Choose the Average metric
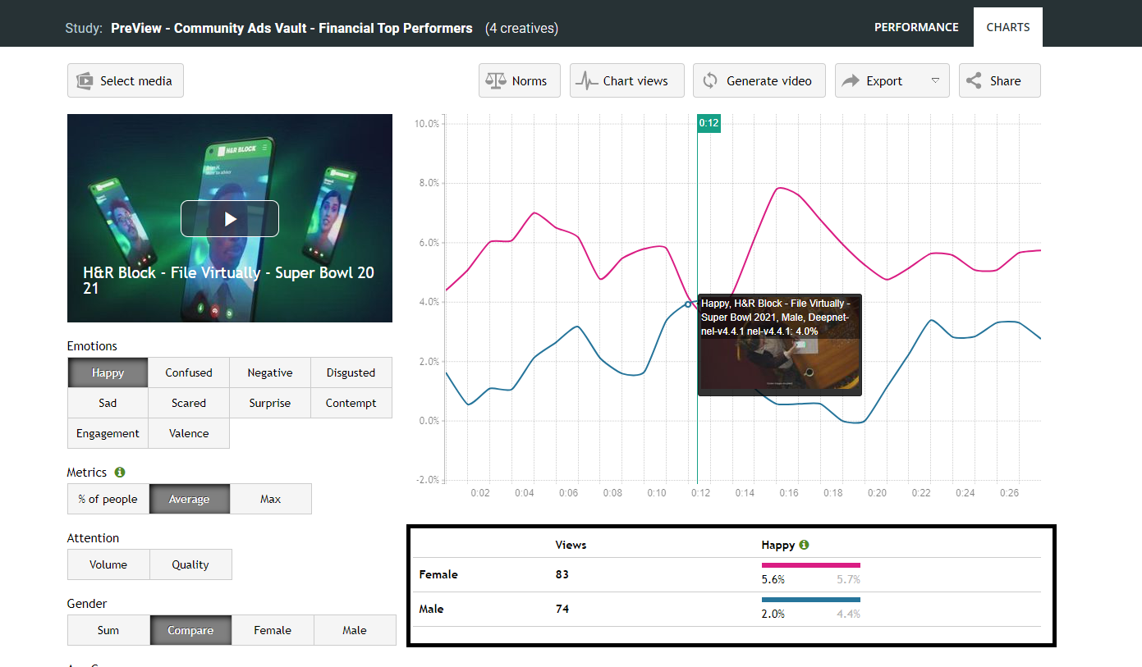 click(x=189, y=499)
